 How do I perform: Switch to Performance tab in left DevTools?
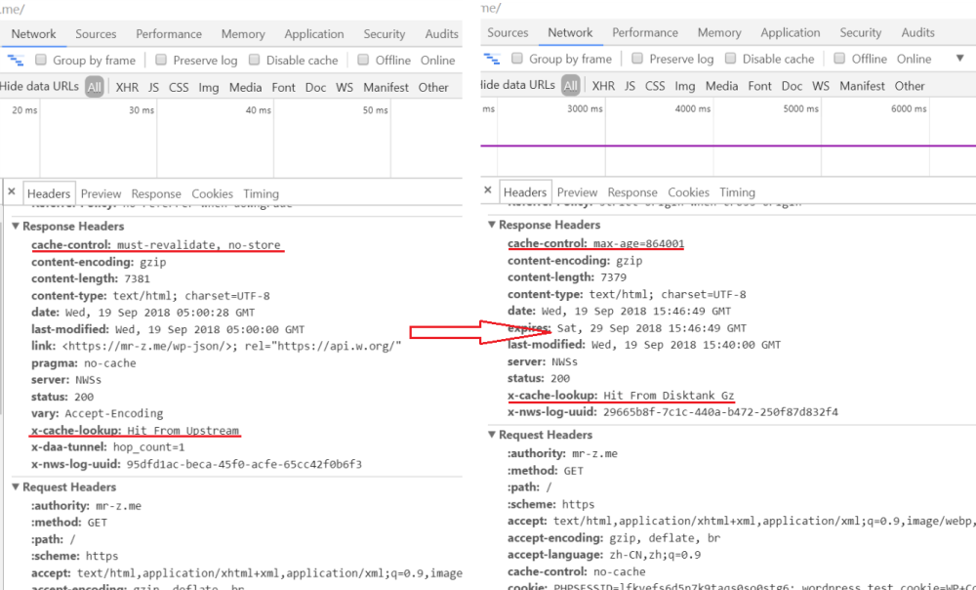click(x=169, y=34)
